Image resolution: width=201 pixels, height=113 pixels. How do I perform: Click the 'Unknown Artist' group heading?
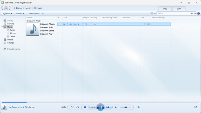tap(34, 21)
